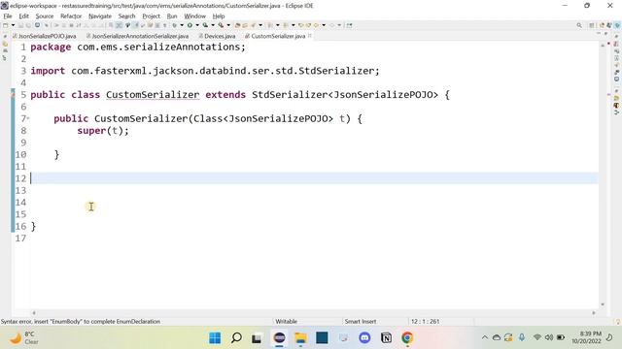Viewport: 622px width, 349px height.
Task: Click the syntax error message in status bar
Action: pyautogui.click(x=81, y=321)
